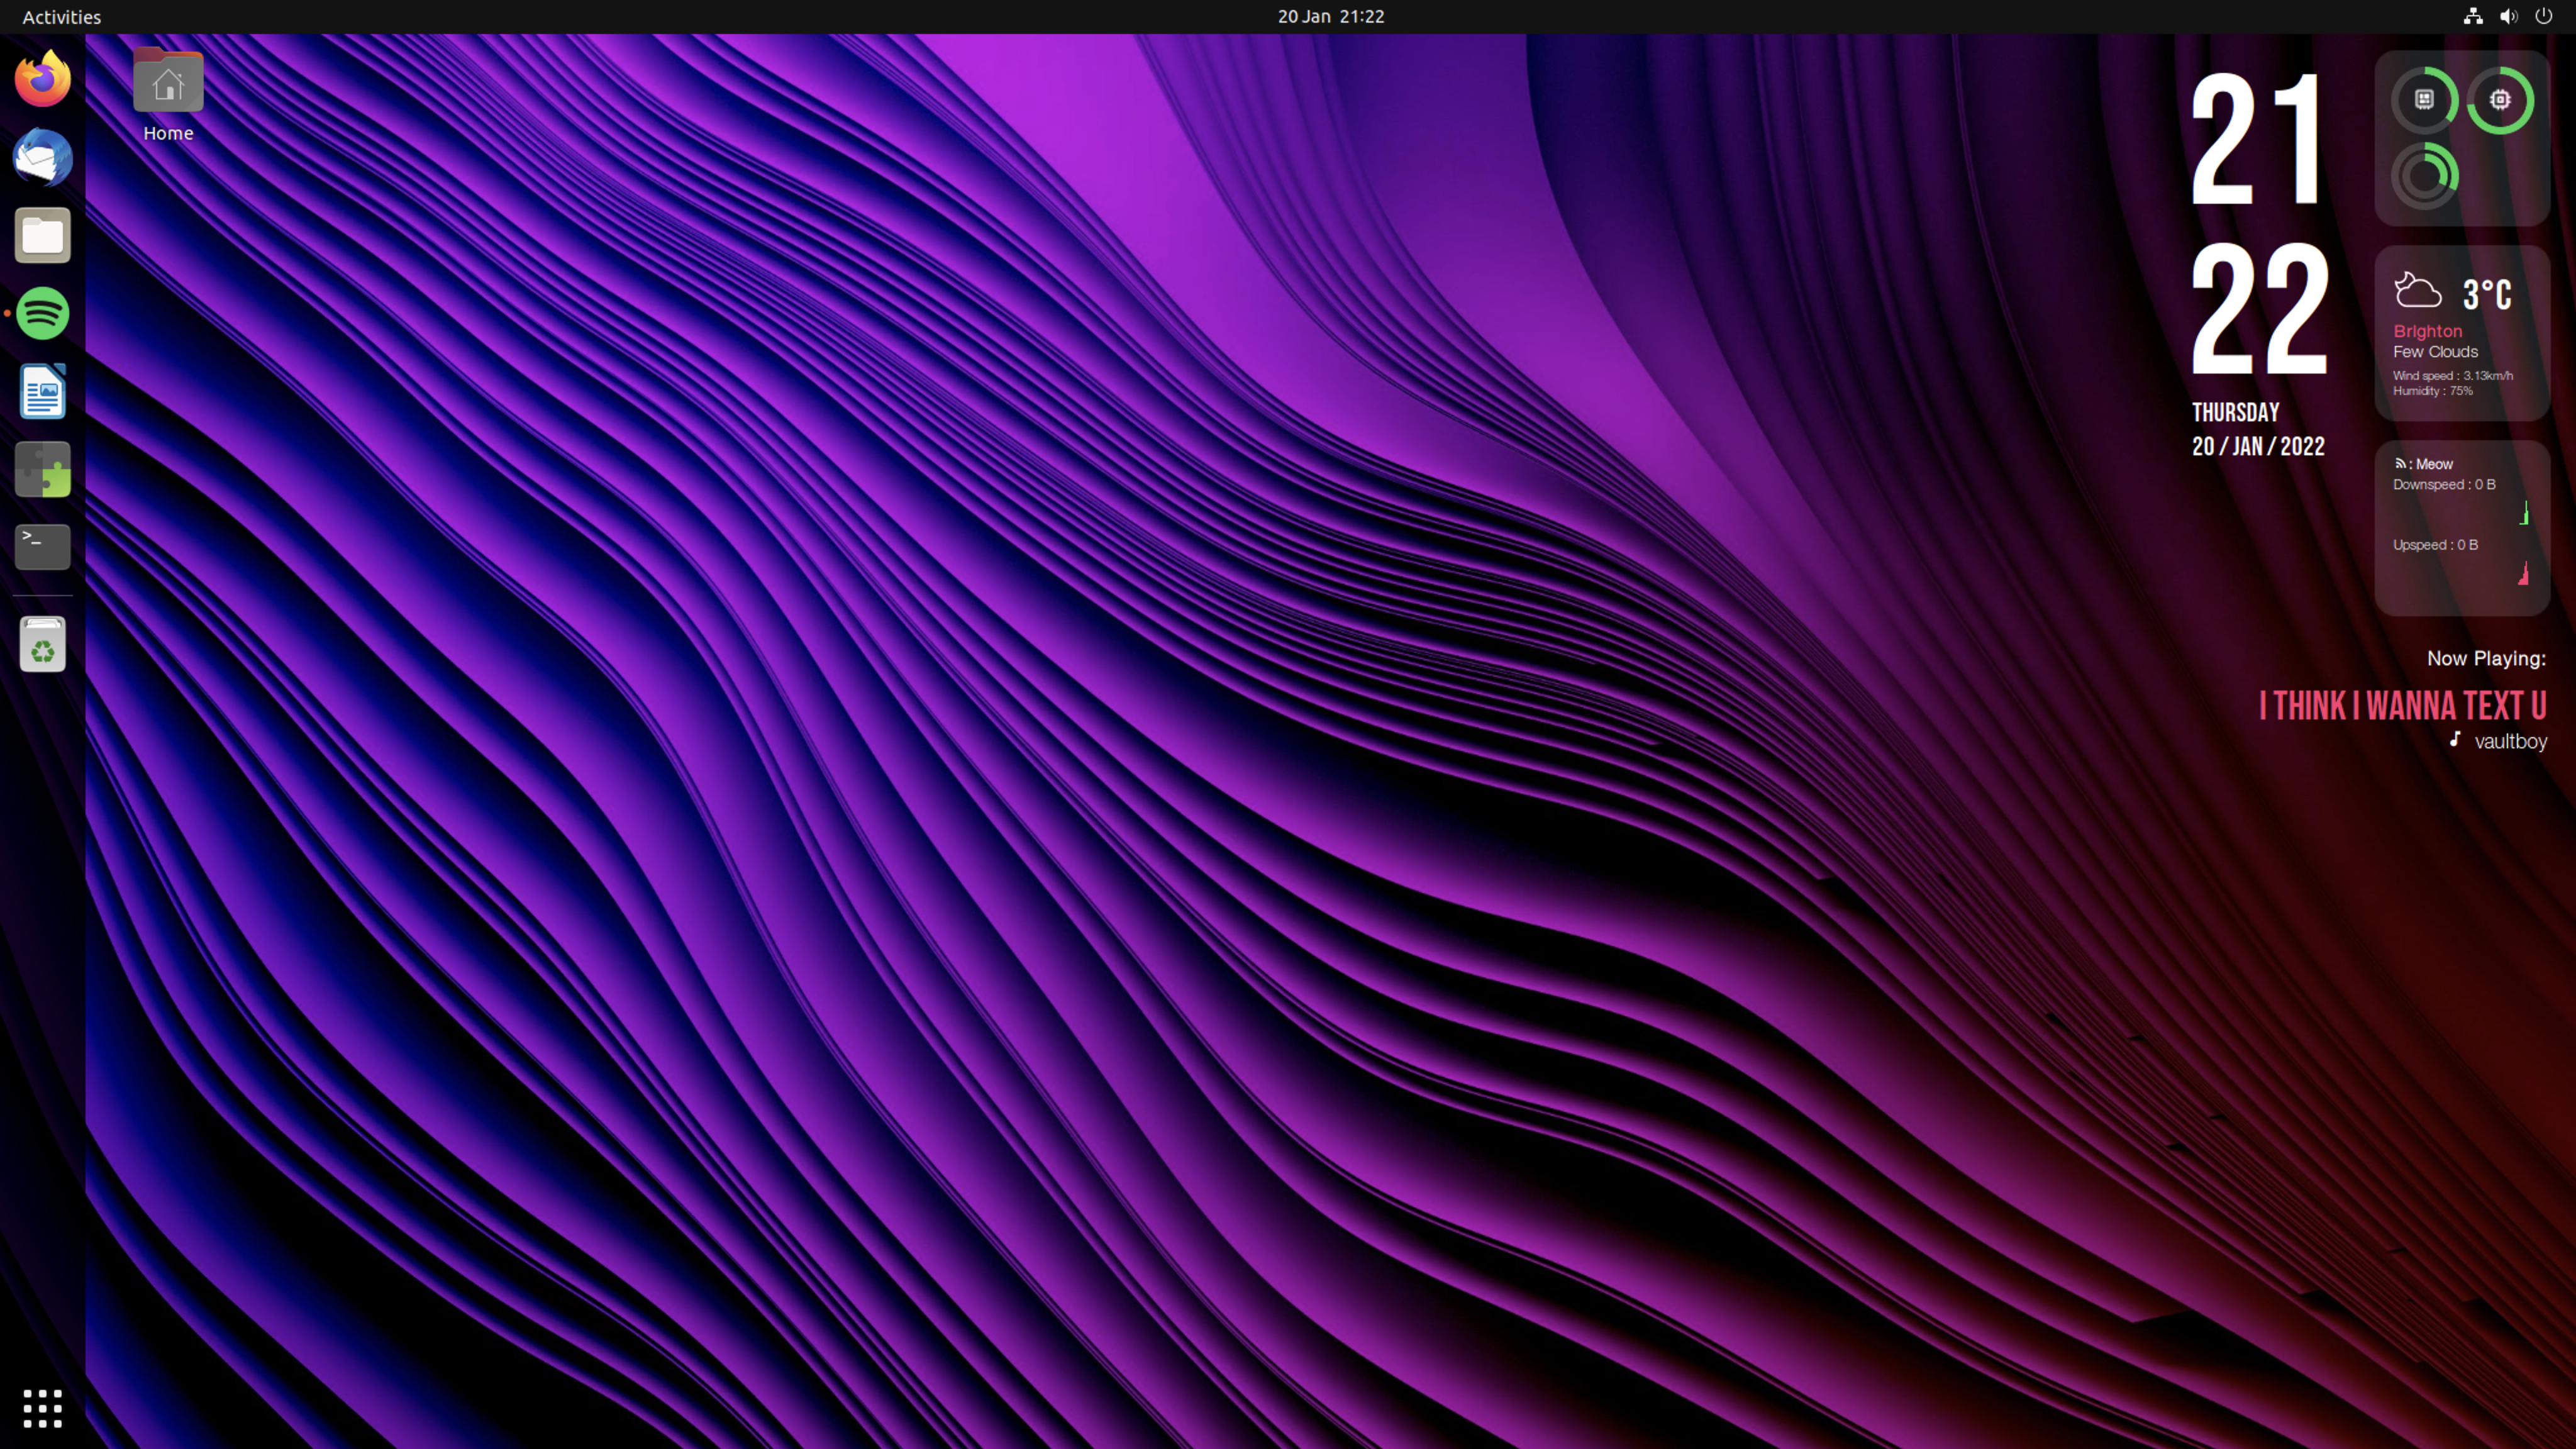The height and width of the screenshot is (1449, 2576).
Task: Open the Activities overview
Action: 62,17
